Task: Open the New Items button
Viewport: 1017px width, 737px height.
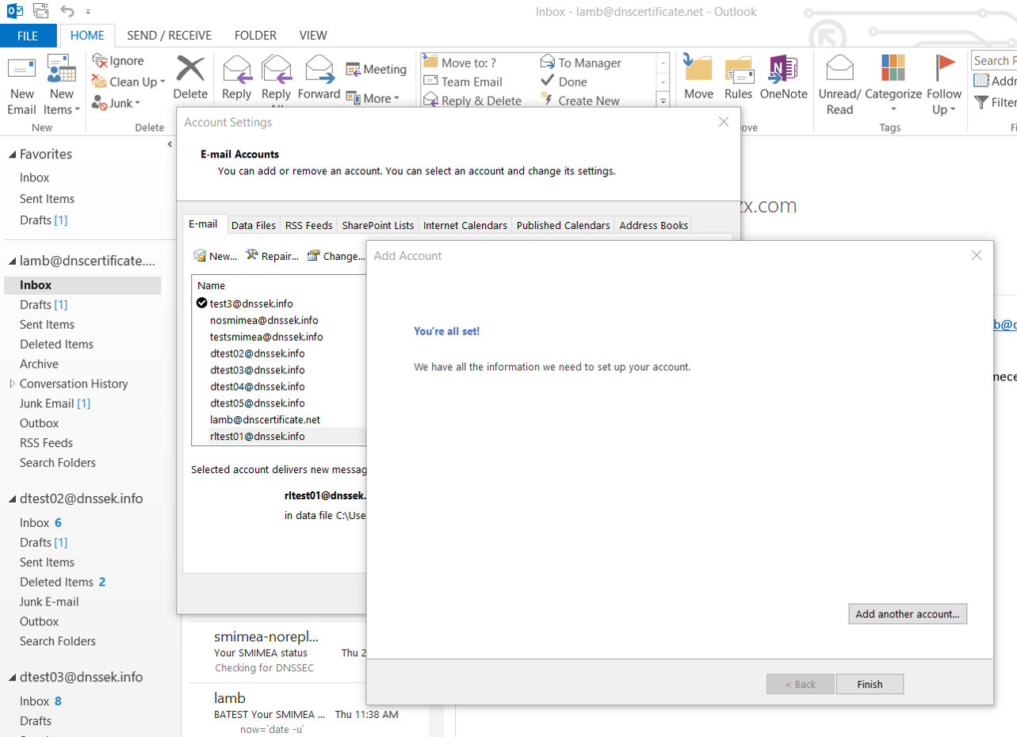Action: tap(61, 86)
